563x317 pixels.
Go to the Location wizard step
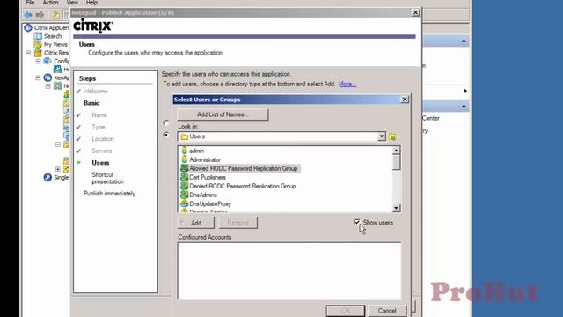click(103, 139)
